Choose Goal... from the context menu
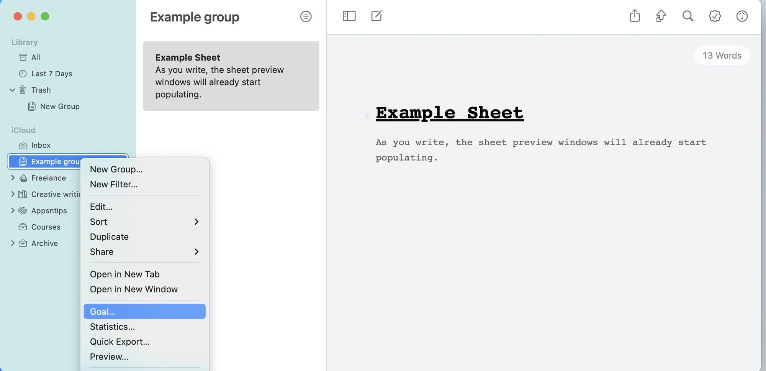The image size is (766, 371). 144,312
